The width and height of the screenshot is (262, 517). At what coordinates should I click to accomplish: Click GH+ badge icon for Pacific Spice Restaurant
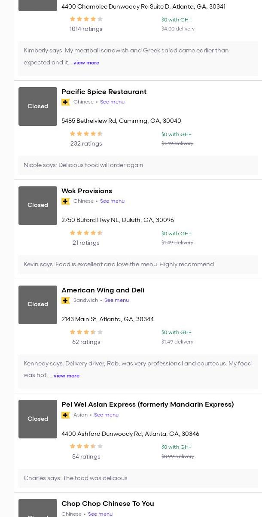[x=66, y=102]
